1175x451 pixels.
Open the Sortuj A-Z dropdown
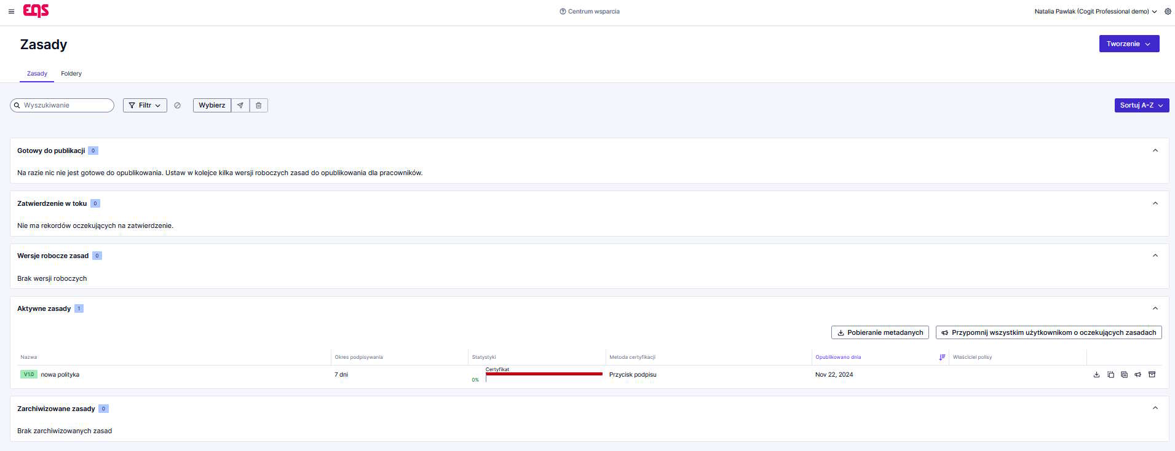[x=1141, y=106]
